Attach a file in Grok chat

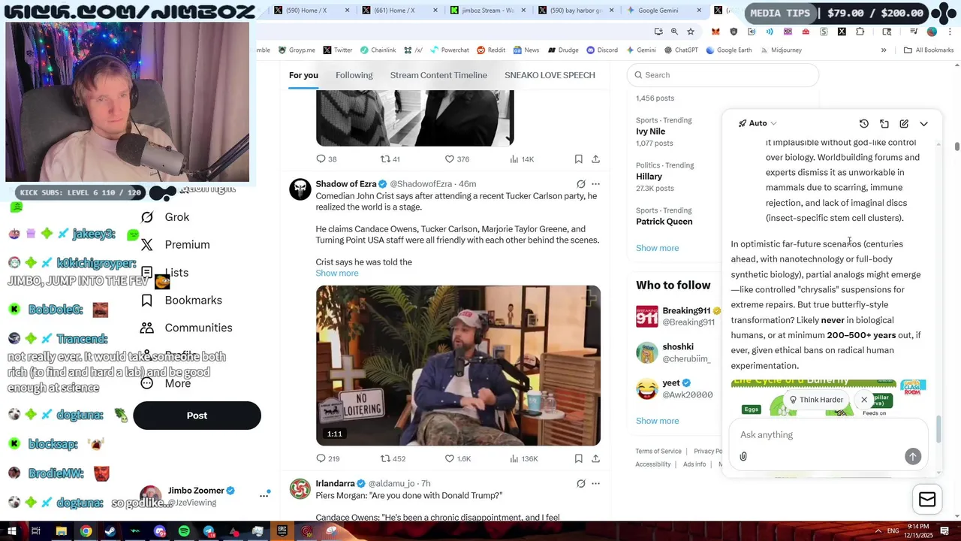pos(743,457)
